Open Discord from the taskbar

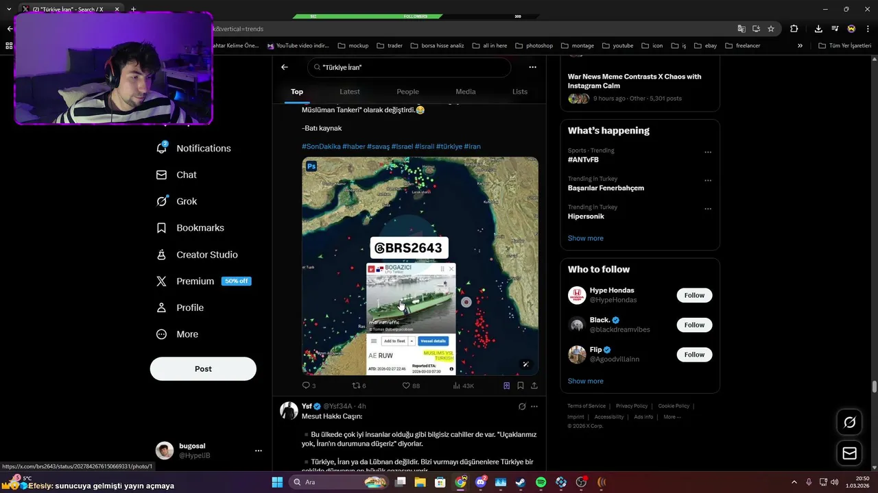481,482
